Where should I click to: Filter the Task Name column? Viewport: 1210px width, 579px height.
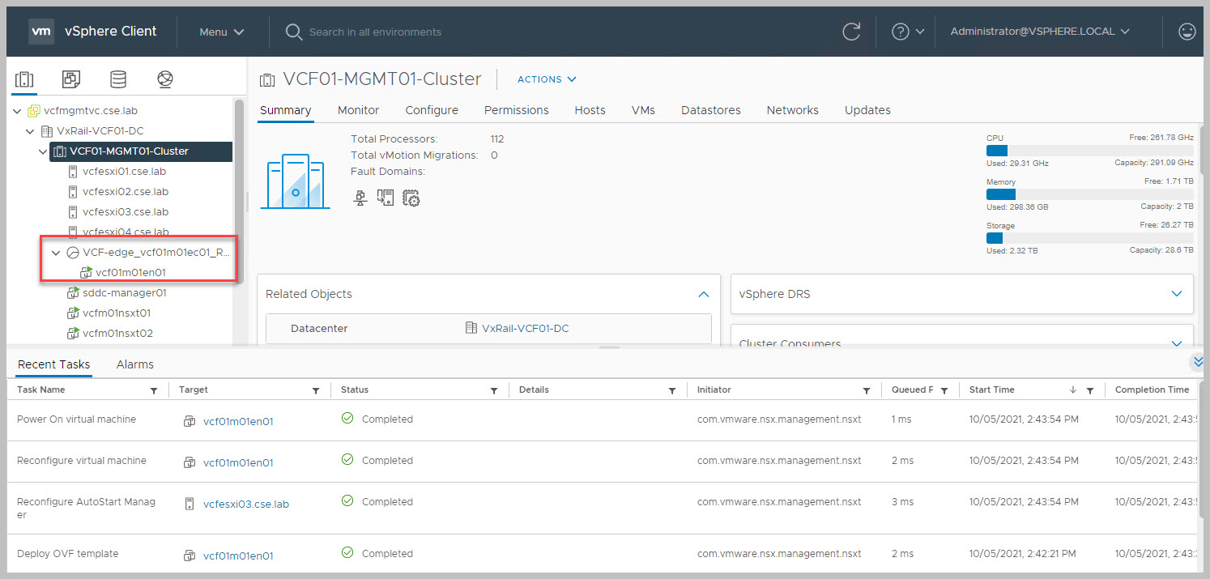154,390
